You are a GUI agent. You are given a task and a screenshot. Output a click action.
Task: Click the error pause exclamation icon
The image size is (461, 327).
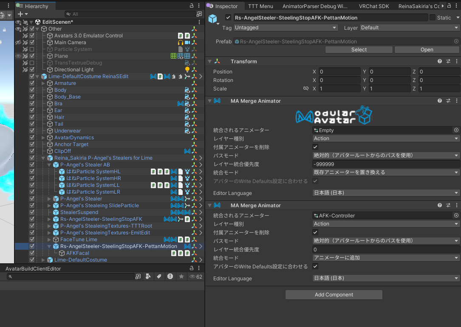[x=170, y=276]
